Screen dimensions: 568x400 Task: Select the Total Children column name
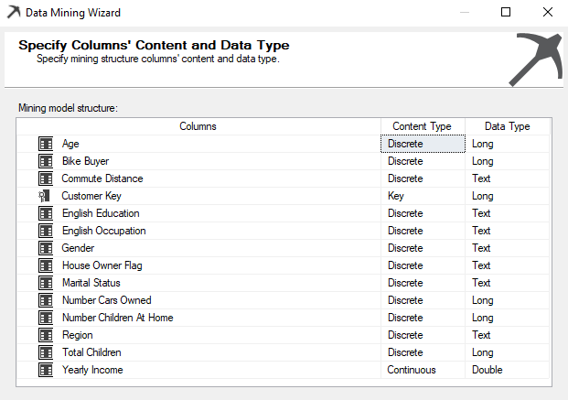tap(91, 352)
